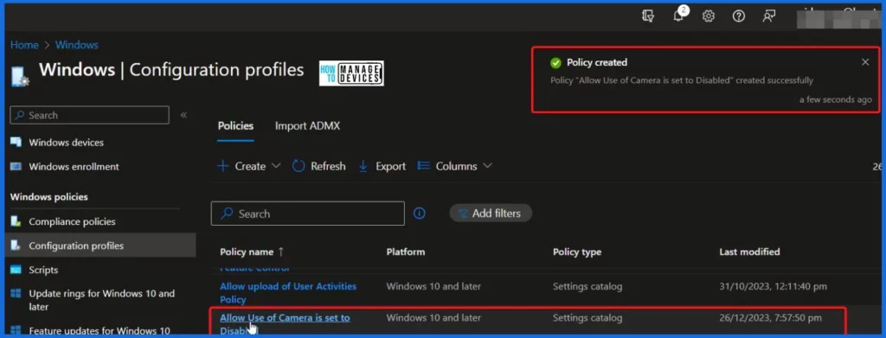The width and height of the screenshot is (886, 338).
Task: Click the Windows devices sidebar icon
Action: (16, 142)
